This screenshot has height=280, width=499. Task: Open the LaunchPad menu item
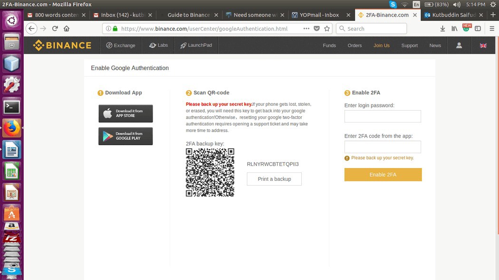click(196, 45)
